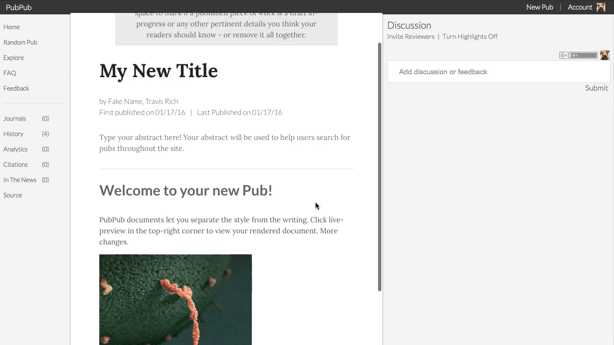Open the Account menu
The height and width of the screenshot is (345, 614).
click(580, 7)
